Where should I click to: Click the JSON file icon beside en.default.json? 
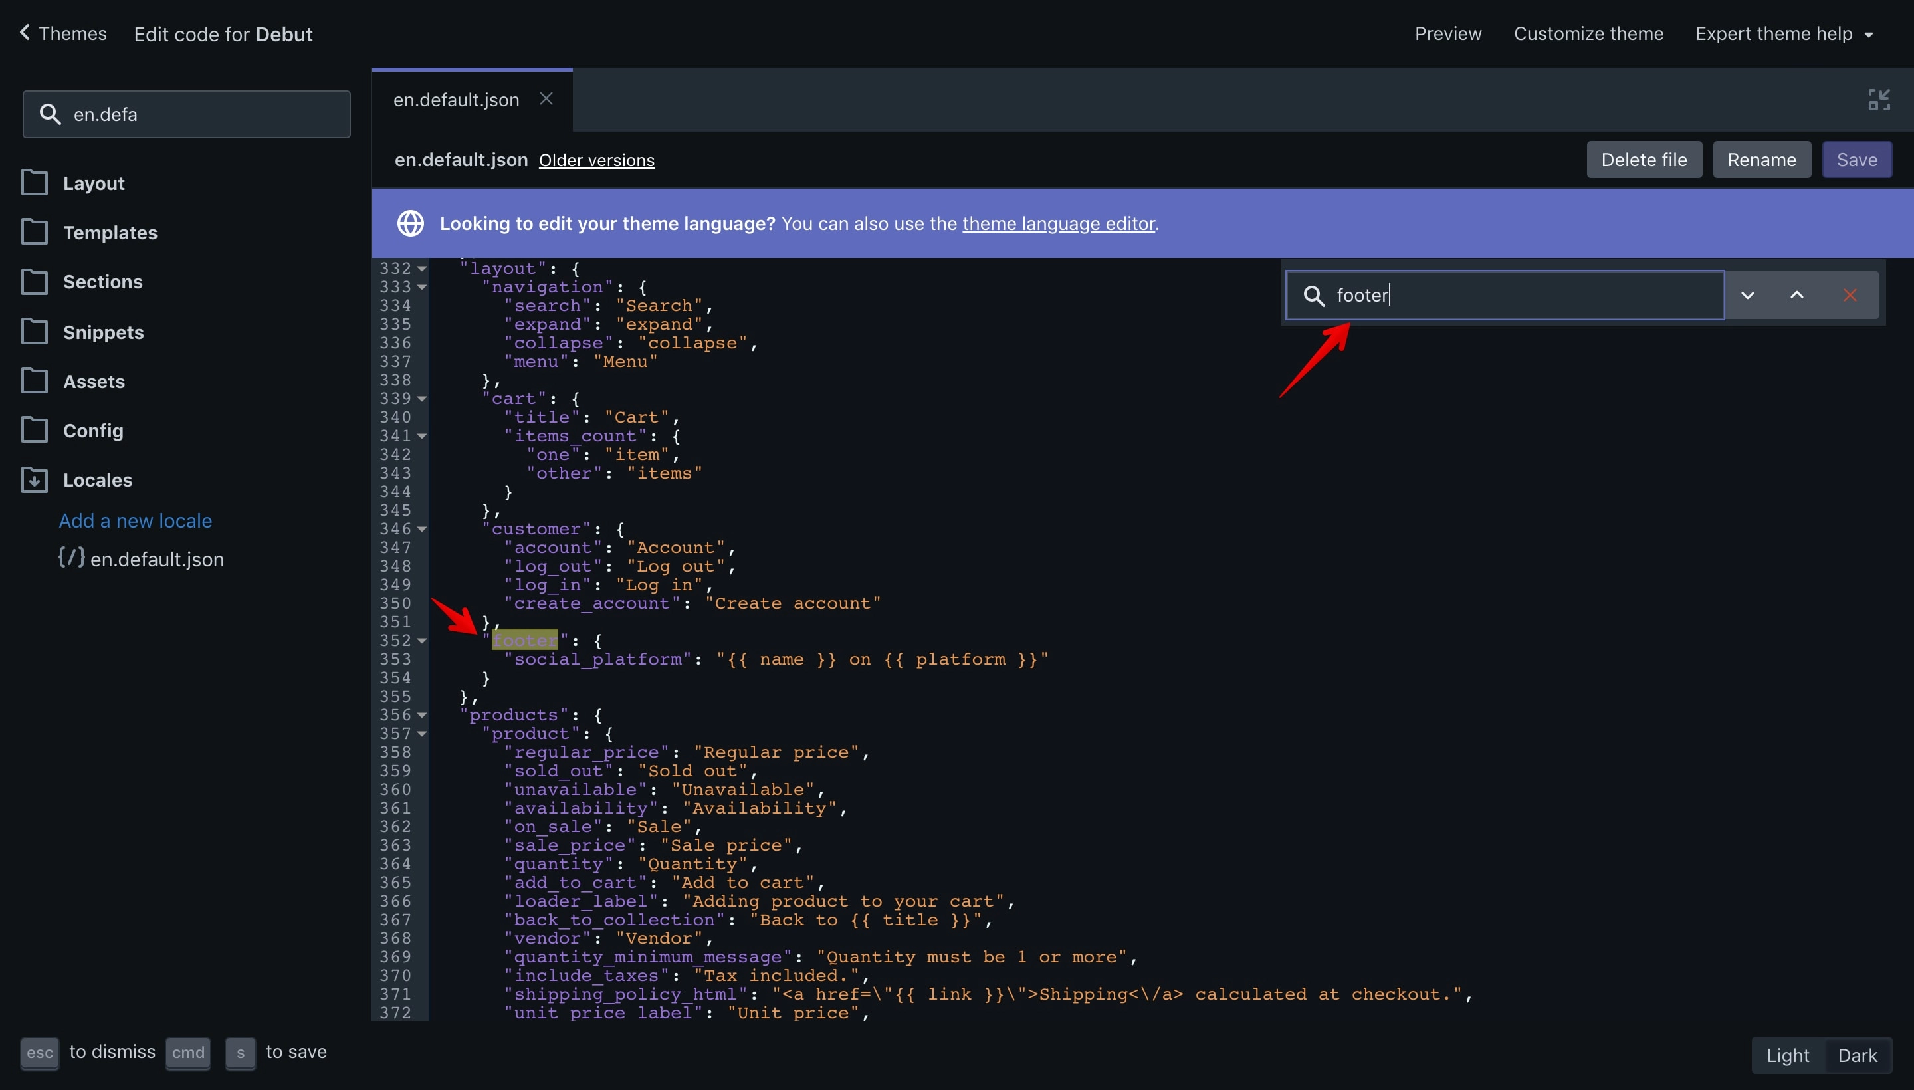pyautogui.click(x=71, y=557)
